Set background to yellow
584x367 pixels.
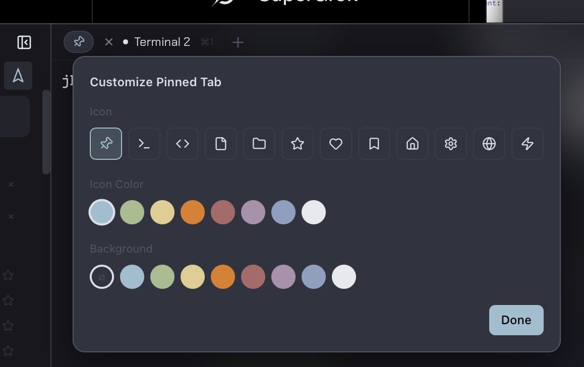point(193,277)
